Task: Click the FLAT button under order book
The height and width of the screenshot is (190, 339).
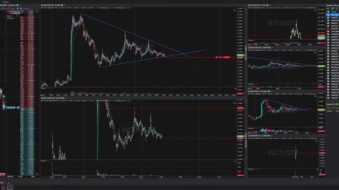Action: 21,176
